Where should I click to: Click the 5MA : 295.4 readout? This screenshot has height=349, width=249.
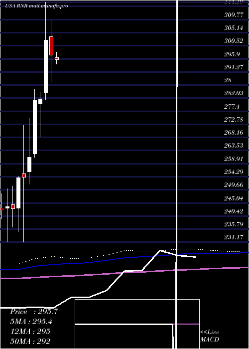32,322
